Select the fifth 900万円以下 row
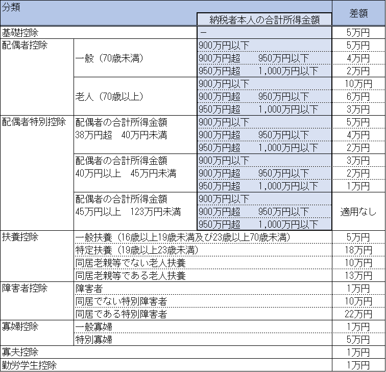 pyautogui.click(x=264, y=199)
